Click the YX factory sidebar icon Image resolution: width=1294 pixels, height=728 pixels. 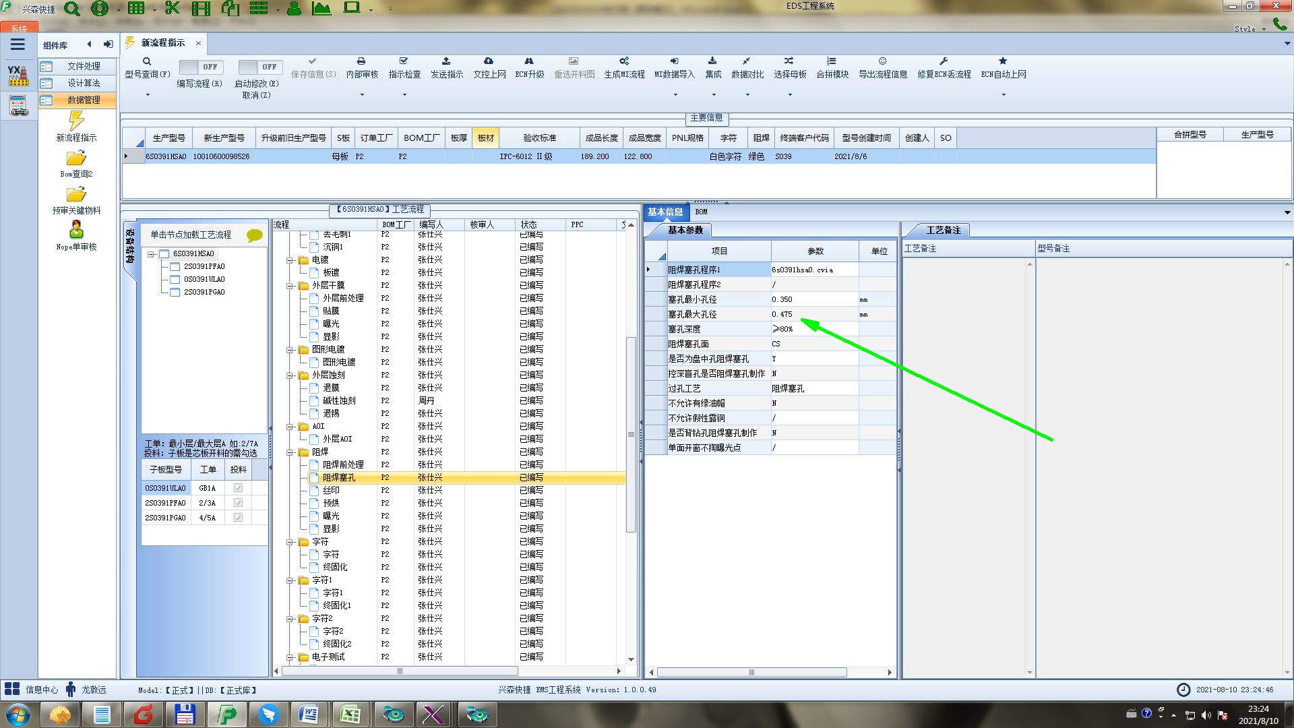(18, 75)
